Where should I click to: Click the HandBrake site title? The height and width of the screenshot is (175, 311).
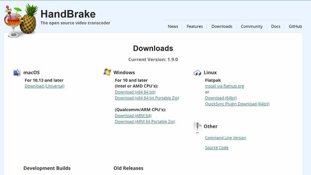(68, 14)
